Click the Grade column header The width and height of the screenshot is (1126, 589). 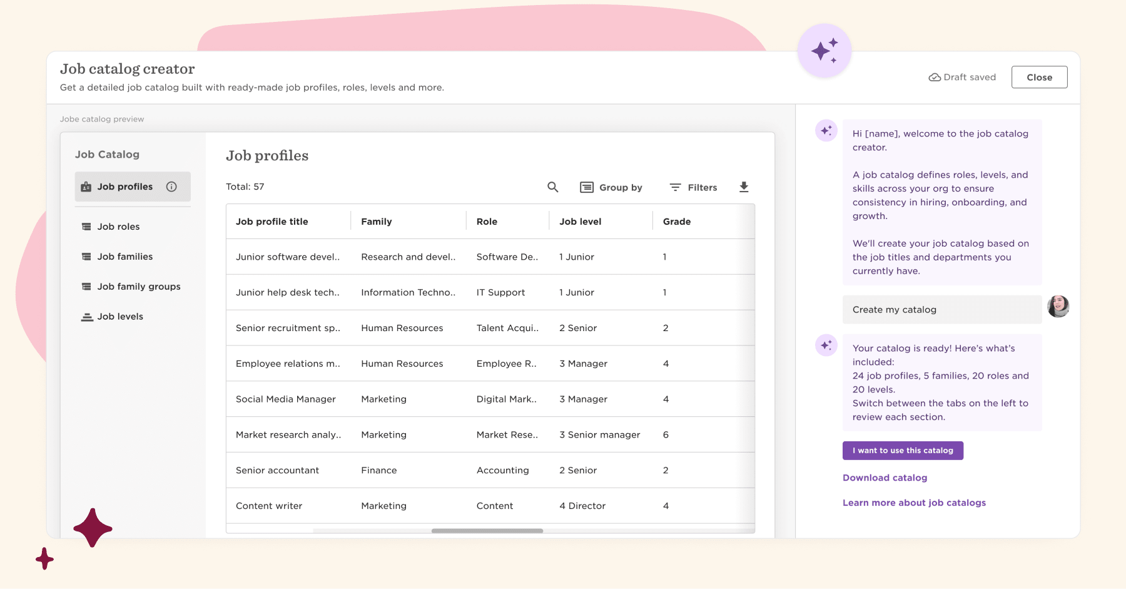[677, 222]
